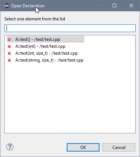Focus the filter text field
The width and height of the screenshot is (140, 157).
click(70, 28)
